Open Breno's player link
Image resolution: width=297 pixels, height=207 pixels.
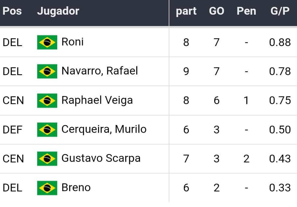click(76, 188)
